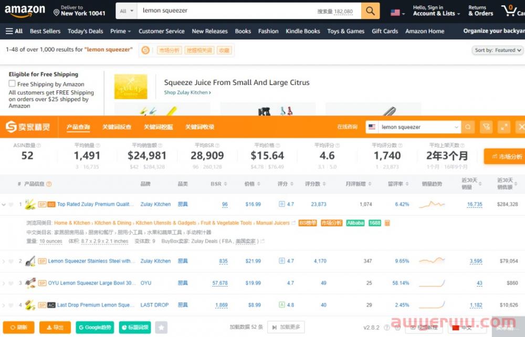Click the 卖家精灵 logo in the orange bar

pos(28,127)
